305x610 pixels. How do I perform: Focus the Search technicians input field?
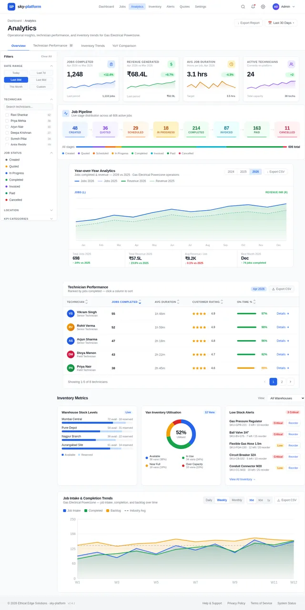tap(29, 107)
